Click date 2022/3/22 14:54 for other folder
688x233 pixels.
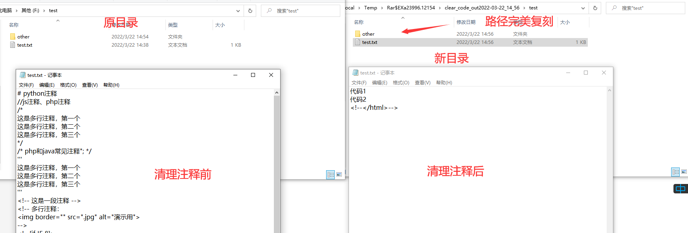pos(130,37)
